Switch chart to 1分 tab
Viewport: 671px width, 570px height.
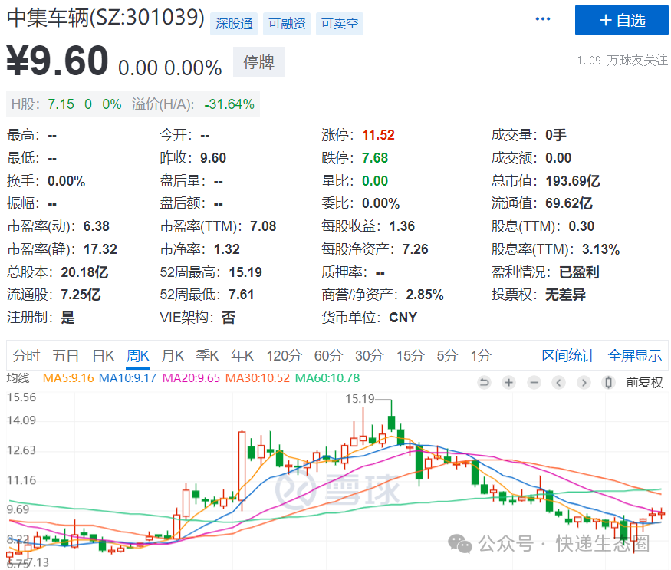[481, 355]
